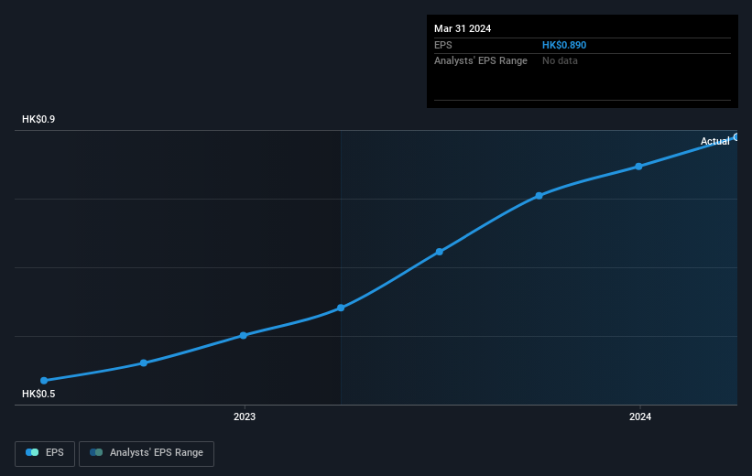The image size is (752, 476).
Task: Click the HK$0.5 y-axis label
Action: click(38, 394)
